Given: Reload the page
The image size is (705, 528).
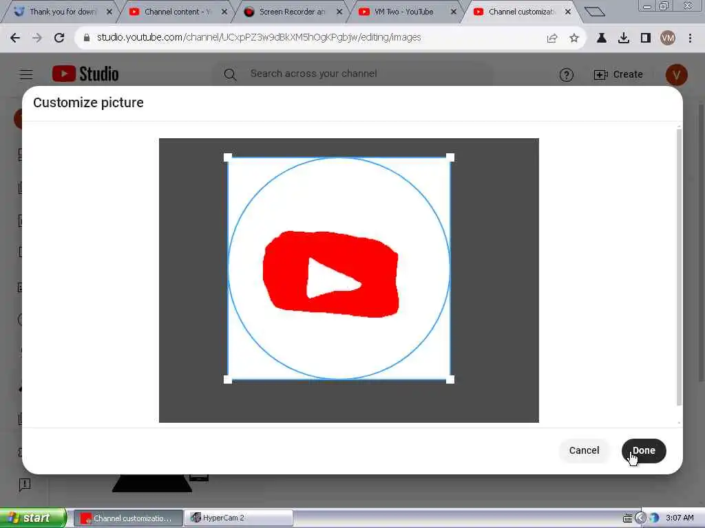Looking at the screenshot, I should click(x=59, y=38).
